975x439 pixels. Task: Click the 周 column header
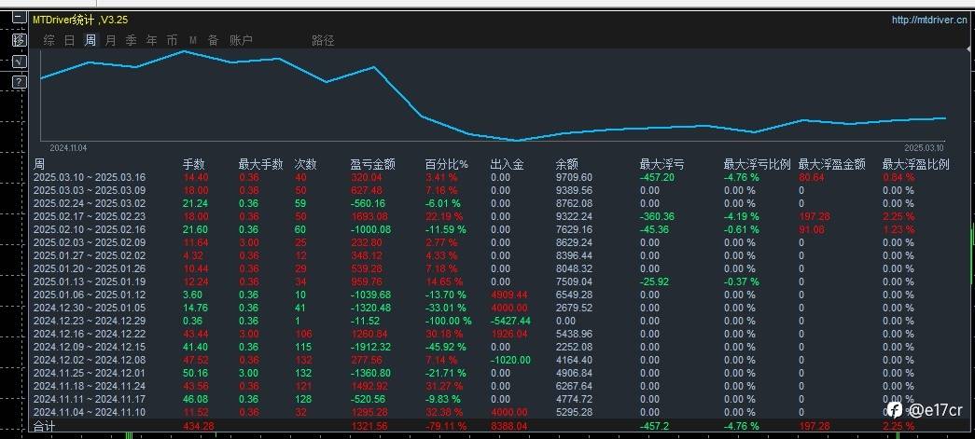[39, 164]
